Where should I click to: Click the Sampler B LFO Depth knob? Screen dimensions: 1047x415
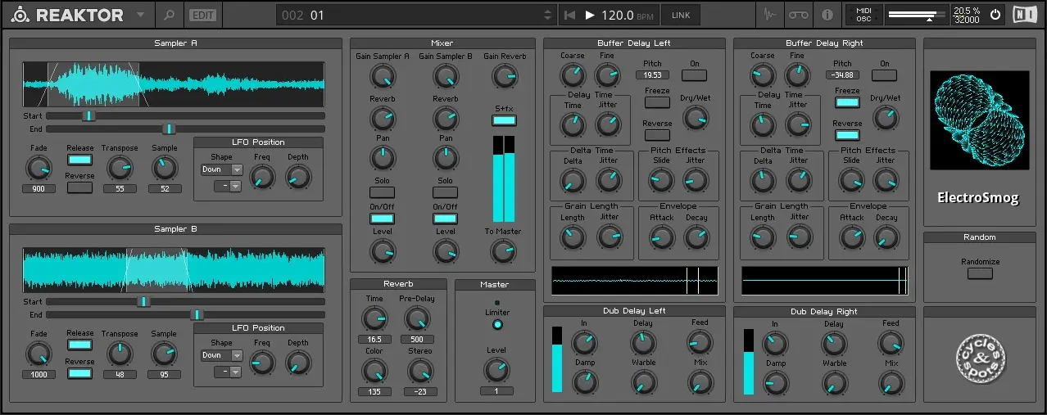tap(297, 362)
